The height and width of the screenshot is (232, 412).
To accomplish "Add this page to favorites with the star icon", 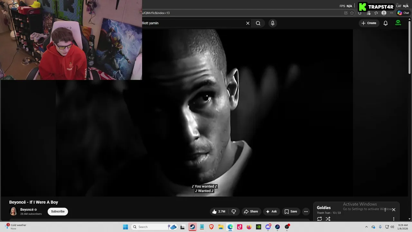I will [352, 13].
